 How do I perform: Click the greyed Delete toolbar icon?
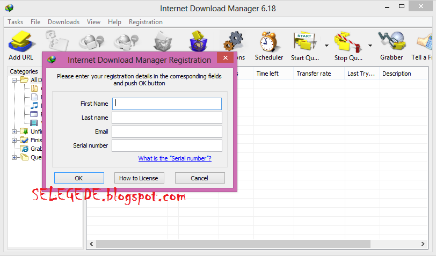tap(163, 41)
